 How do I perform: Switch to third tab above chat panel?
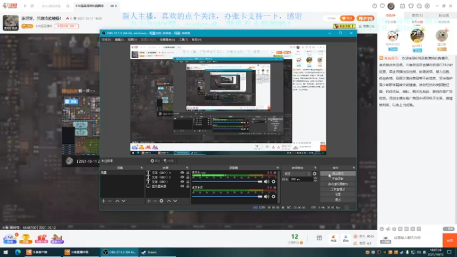[x=444, y=15]
